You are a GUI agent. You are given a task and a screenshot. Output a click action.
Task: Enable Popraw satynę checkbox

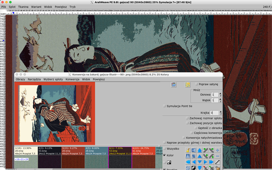click(x=197, y=84)
